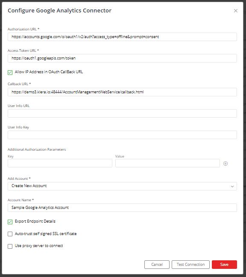Click the empty User Info URL field
The height and width of the screenshot is (277, 246).
click(122, 113)
